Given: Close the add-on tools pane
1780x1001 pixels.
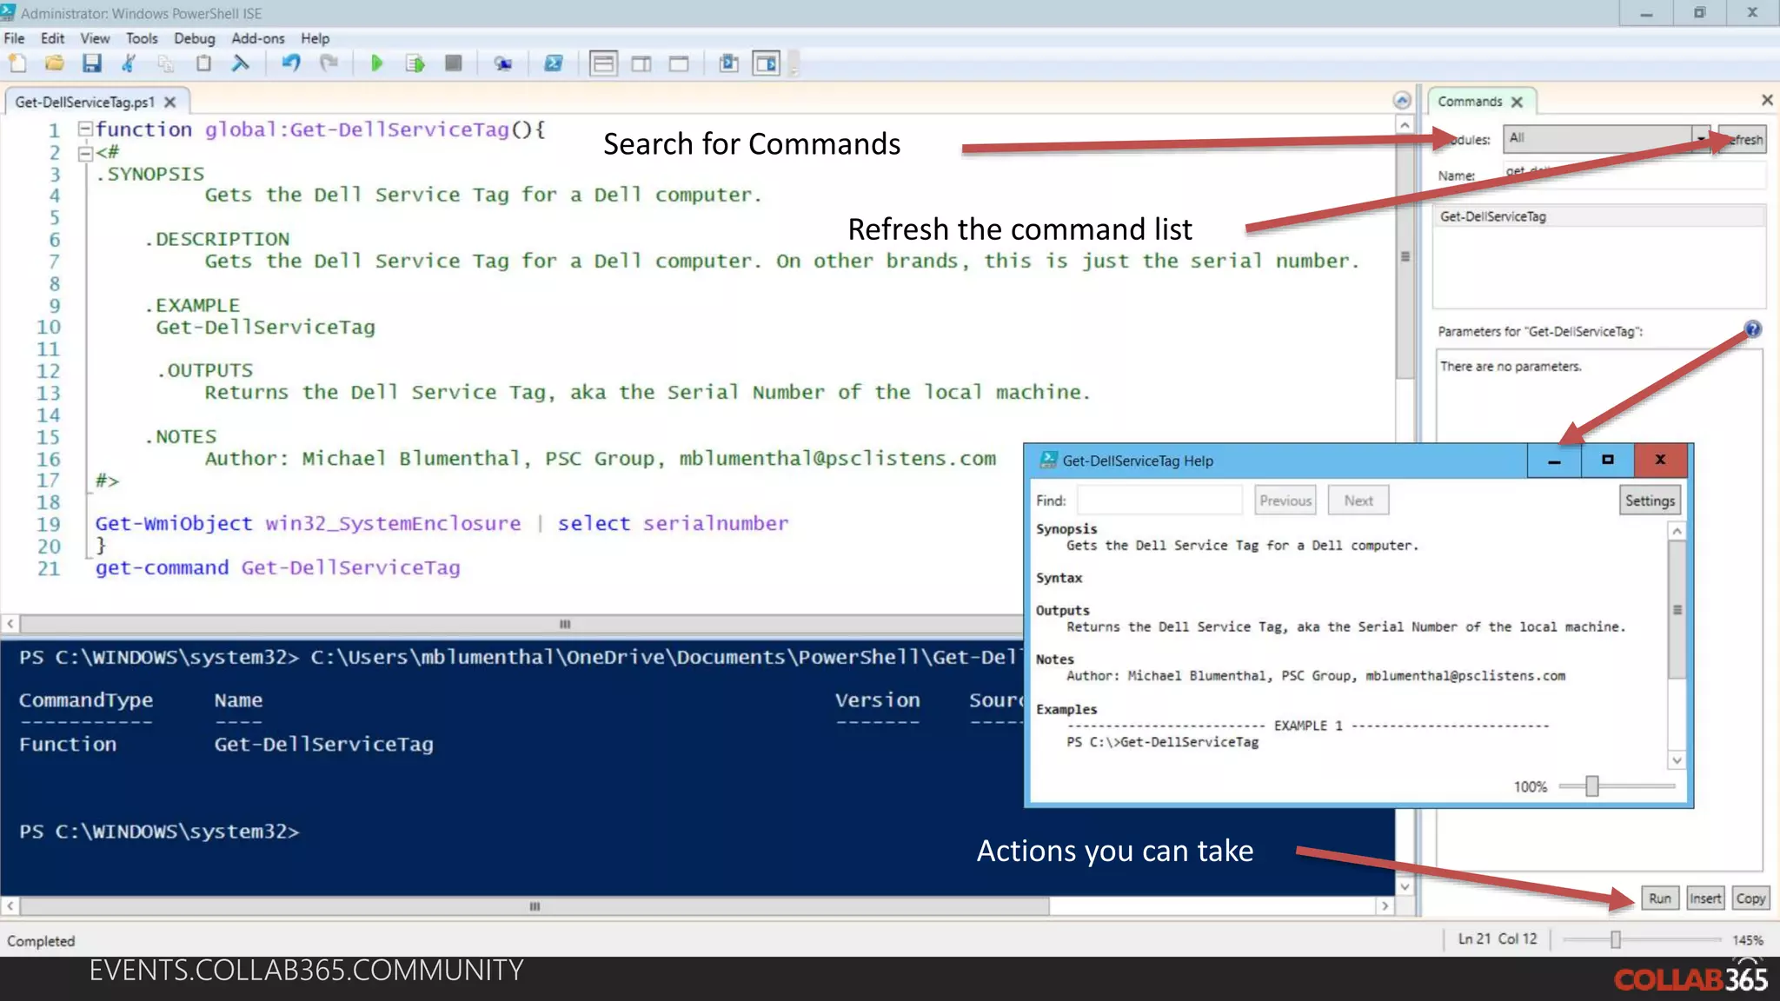Looking at the screenshot, I should (x=1767, y=100).
